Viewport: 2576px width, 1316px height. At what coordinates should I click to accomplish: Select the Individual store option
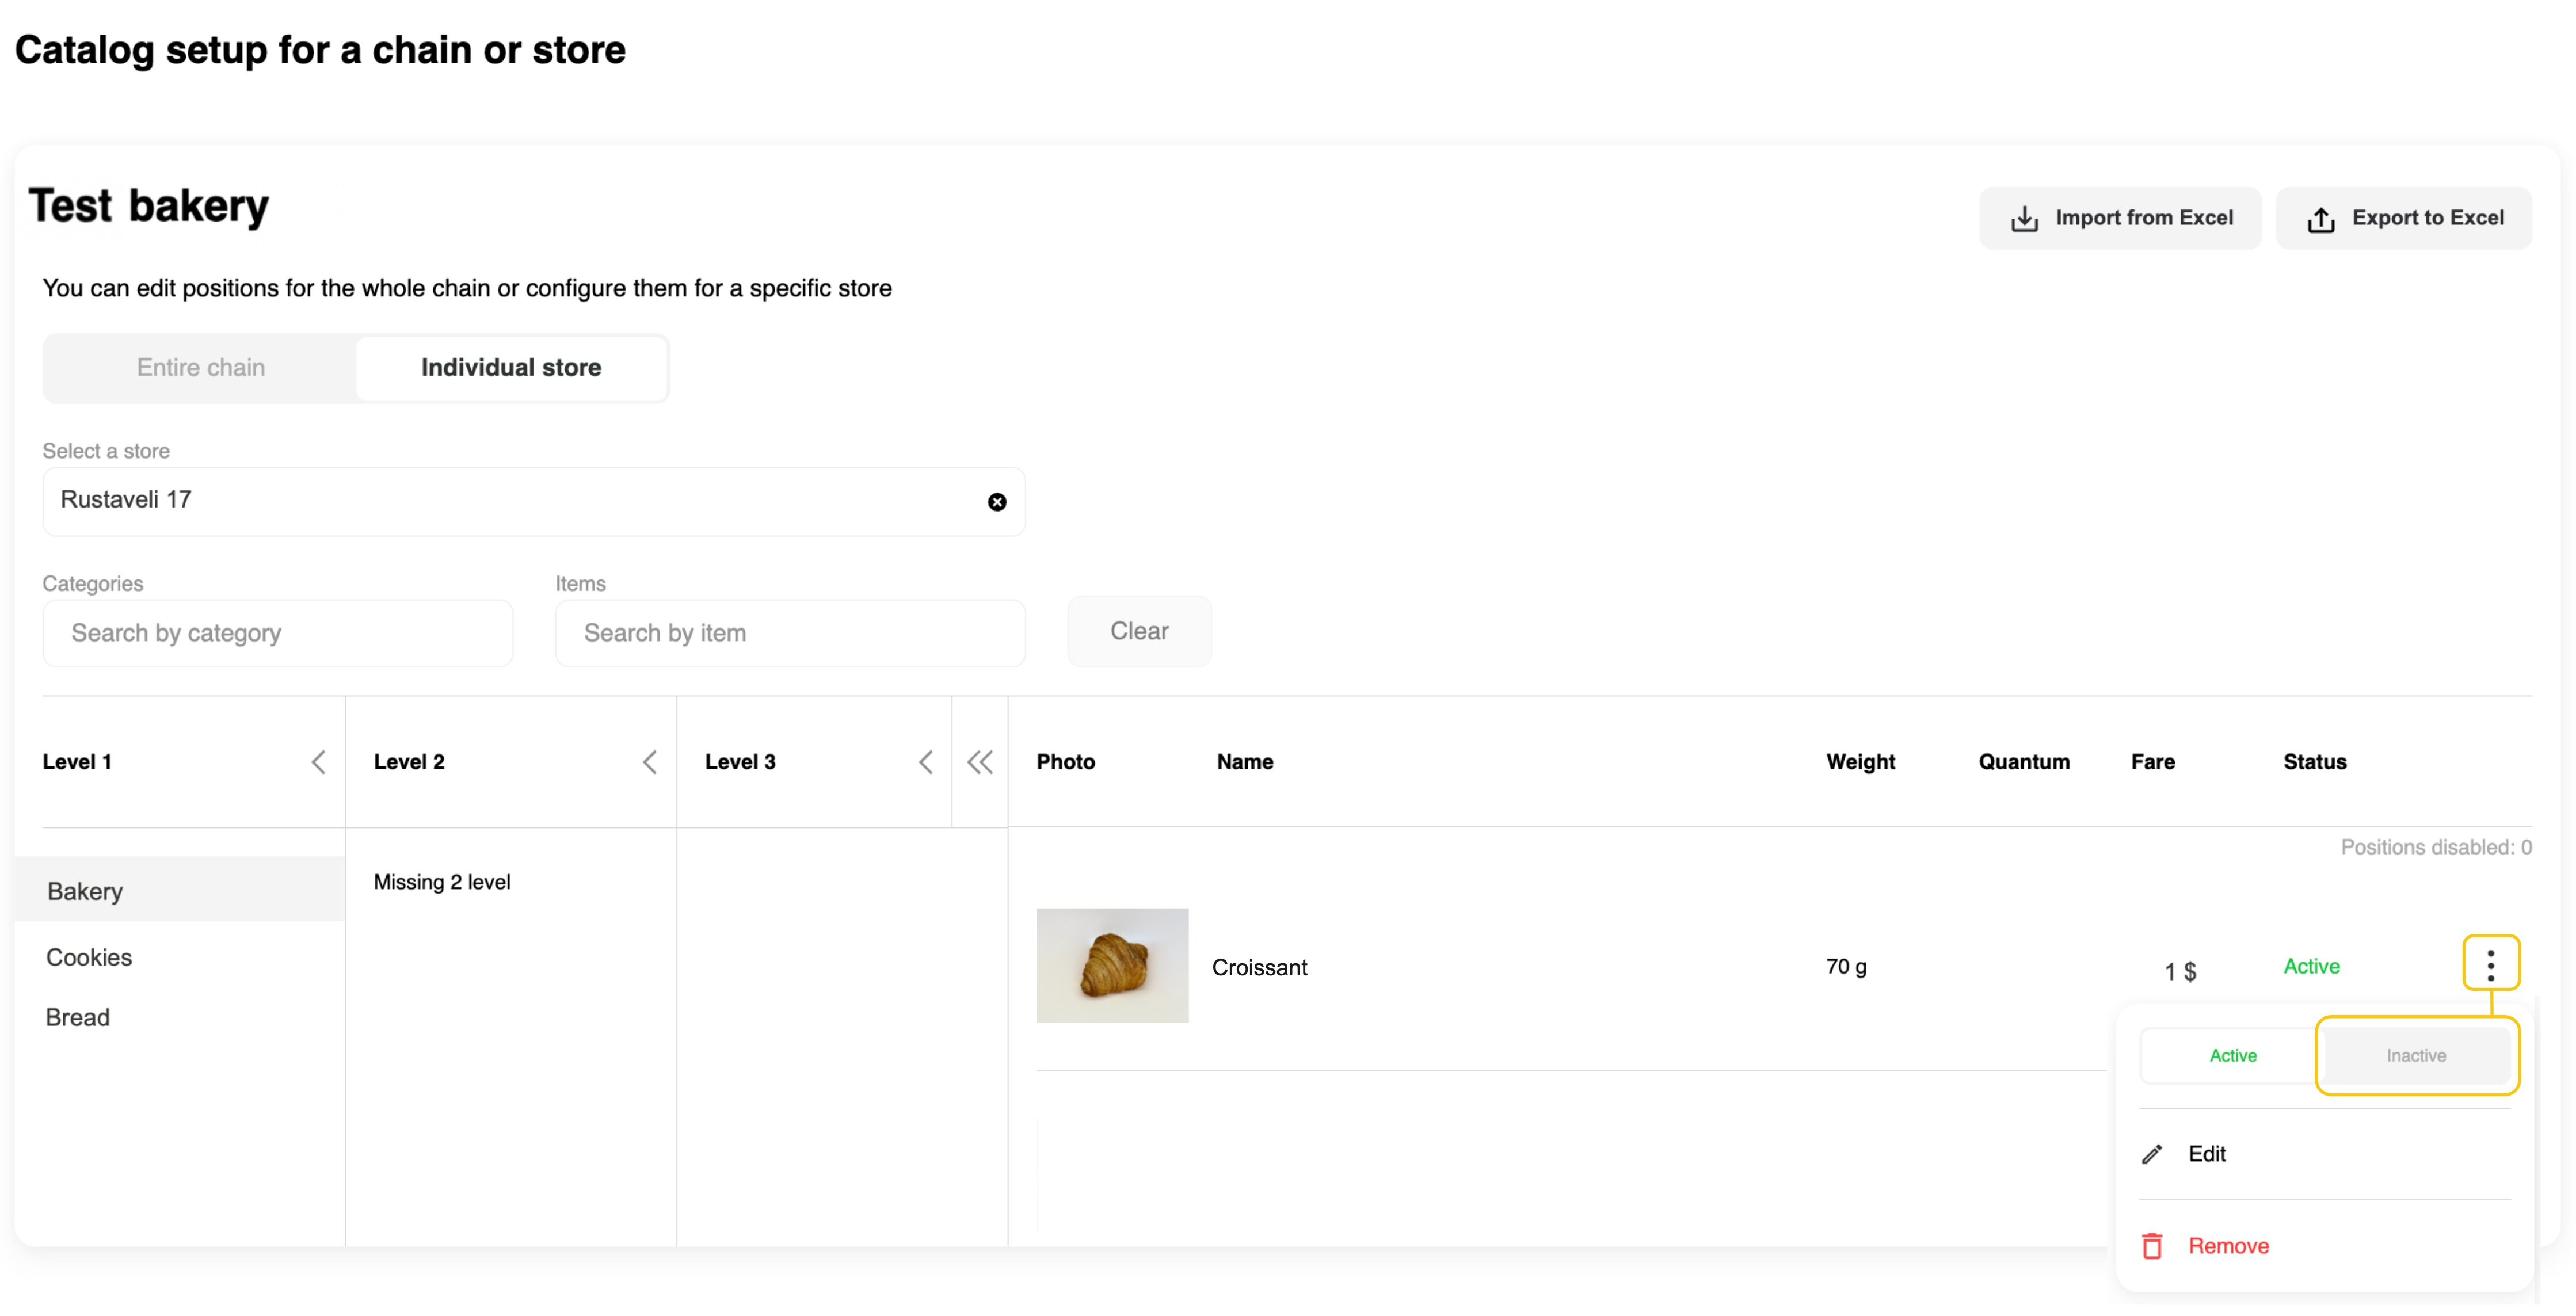click(511, 368)
